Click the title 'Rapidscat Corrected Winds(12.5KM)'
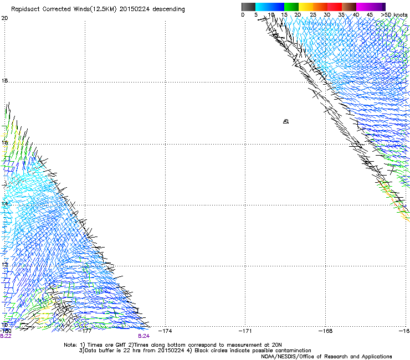The image size is (410, 360). point(64,9)
